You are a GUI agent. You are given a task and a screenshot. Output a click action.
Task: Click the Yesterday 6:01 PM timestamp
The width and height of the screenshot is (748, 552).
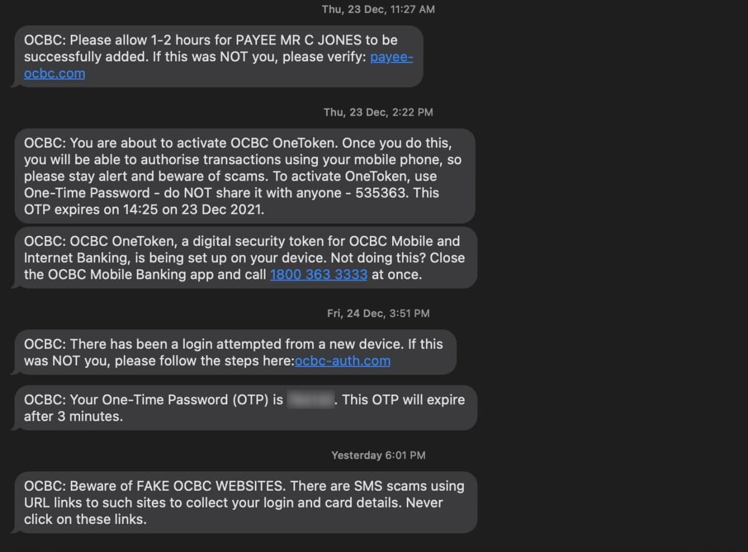(x=378, y=455)
